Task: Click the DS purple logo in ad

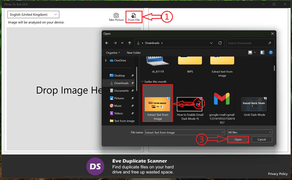Action: (95, 166)
